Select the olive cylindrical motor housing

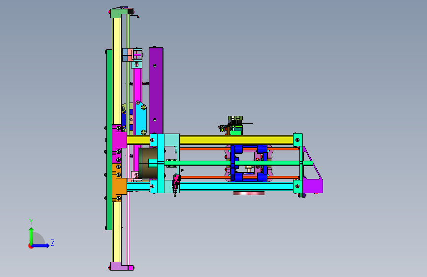coord(148,163)
